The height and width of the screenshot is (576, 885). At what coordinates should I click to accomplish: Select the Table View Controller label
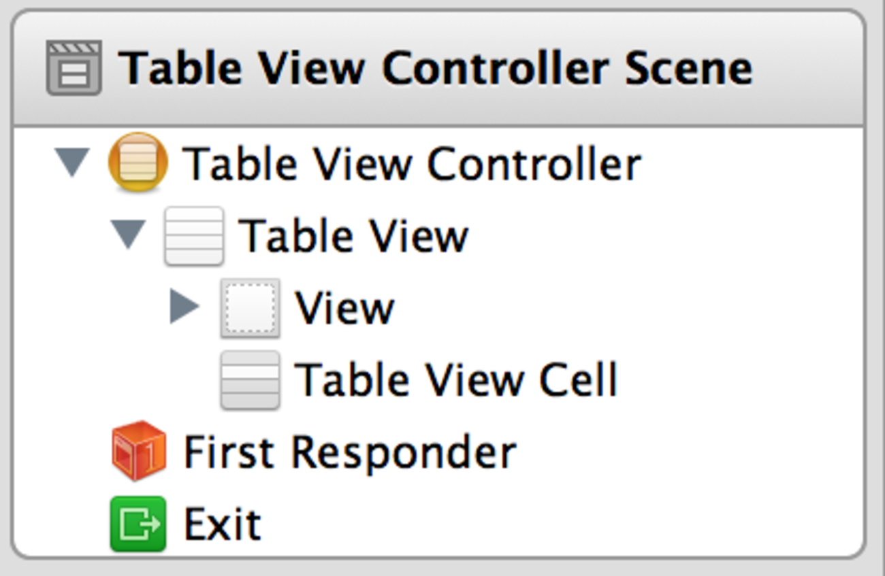pyautogui.click(x=412, y=164)
